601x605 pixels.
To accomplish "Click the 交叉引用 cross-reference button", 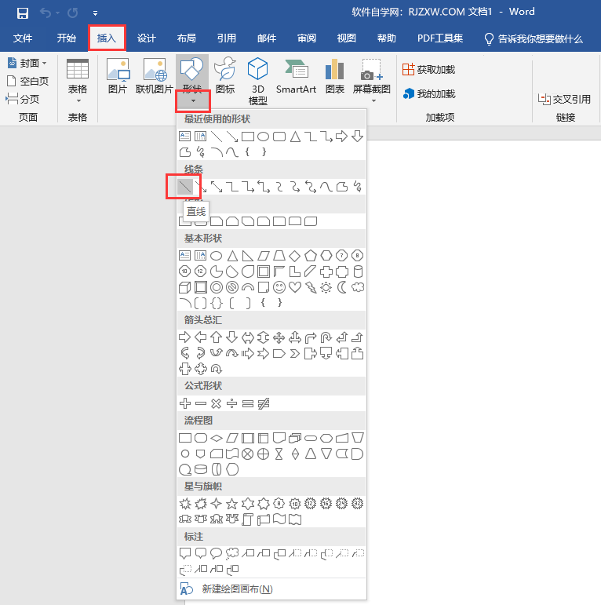I will (564, 99).
